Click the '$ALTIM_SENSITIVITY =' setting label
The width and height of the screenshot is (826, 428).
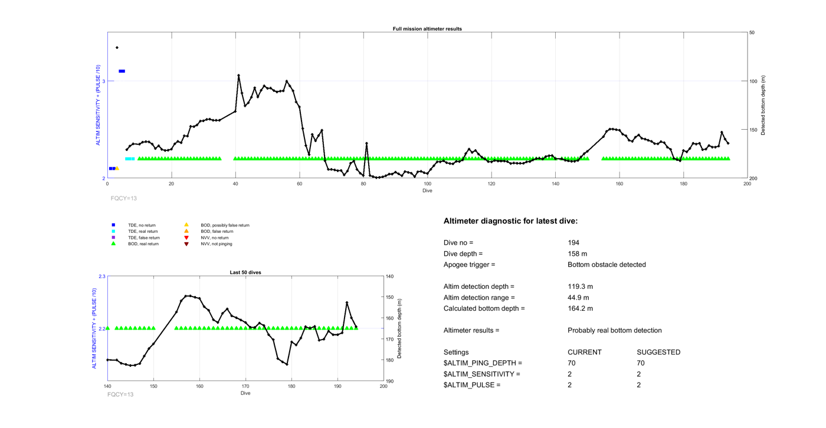pos(482,374)
